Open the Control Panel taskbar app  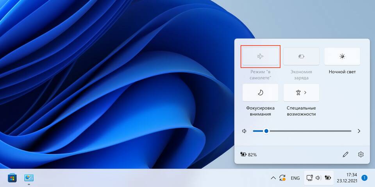pyautogui.click(x=29, y=178)
